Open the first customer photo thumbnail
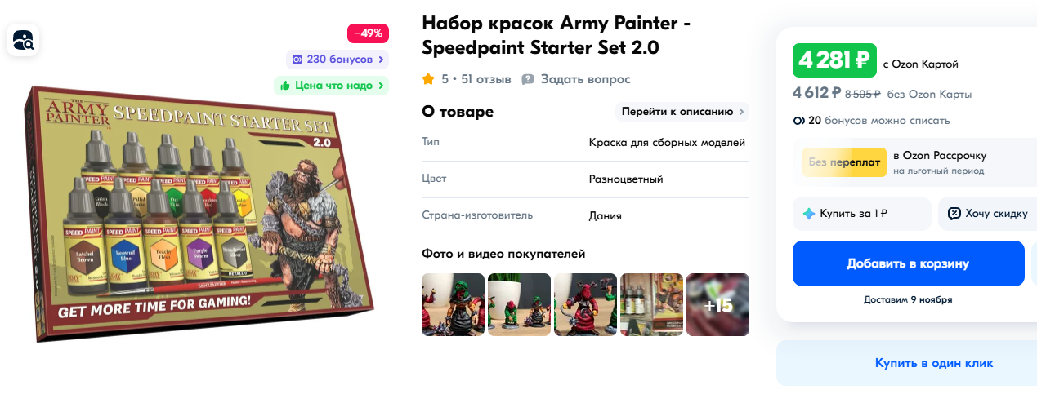Viewport: 1037px width, 403px height. [x=453, y=304]
